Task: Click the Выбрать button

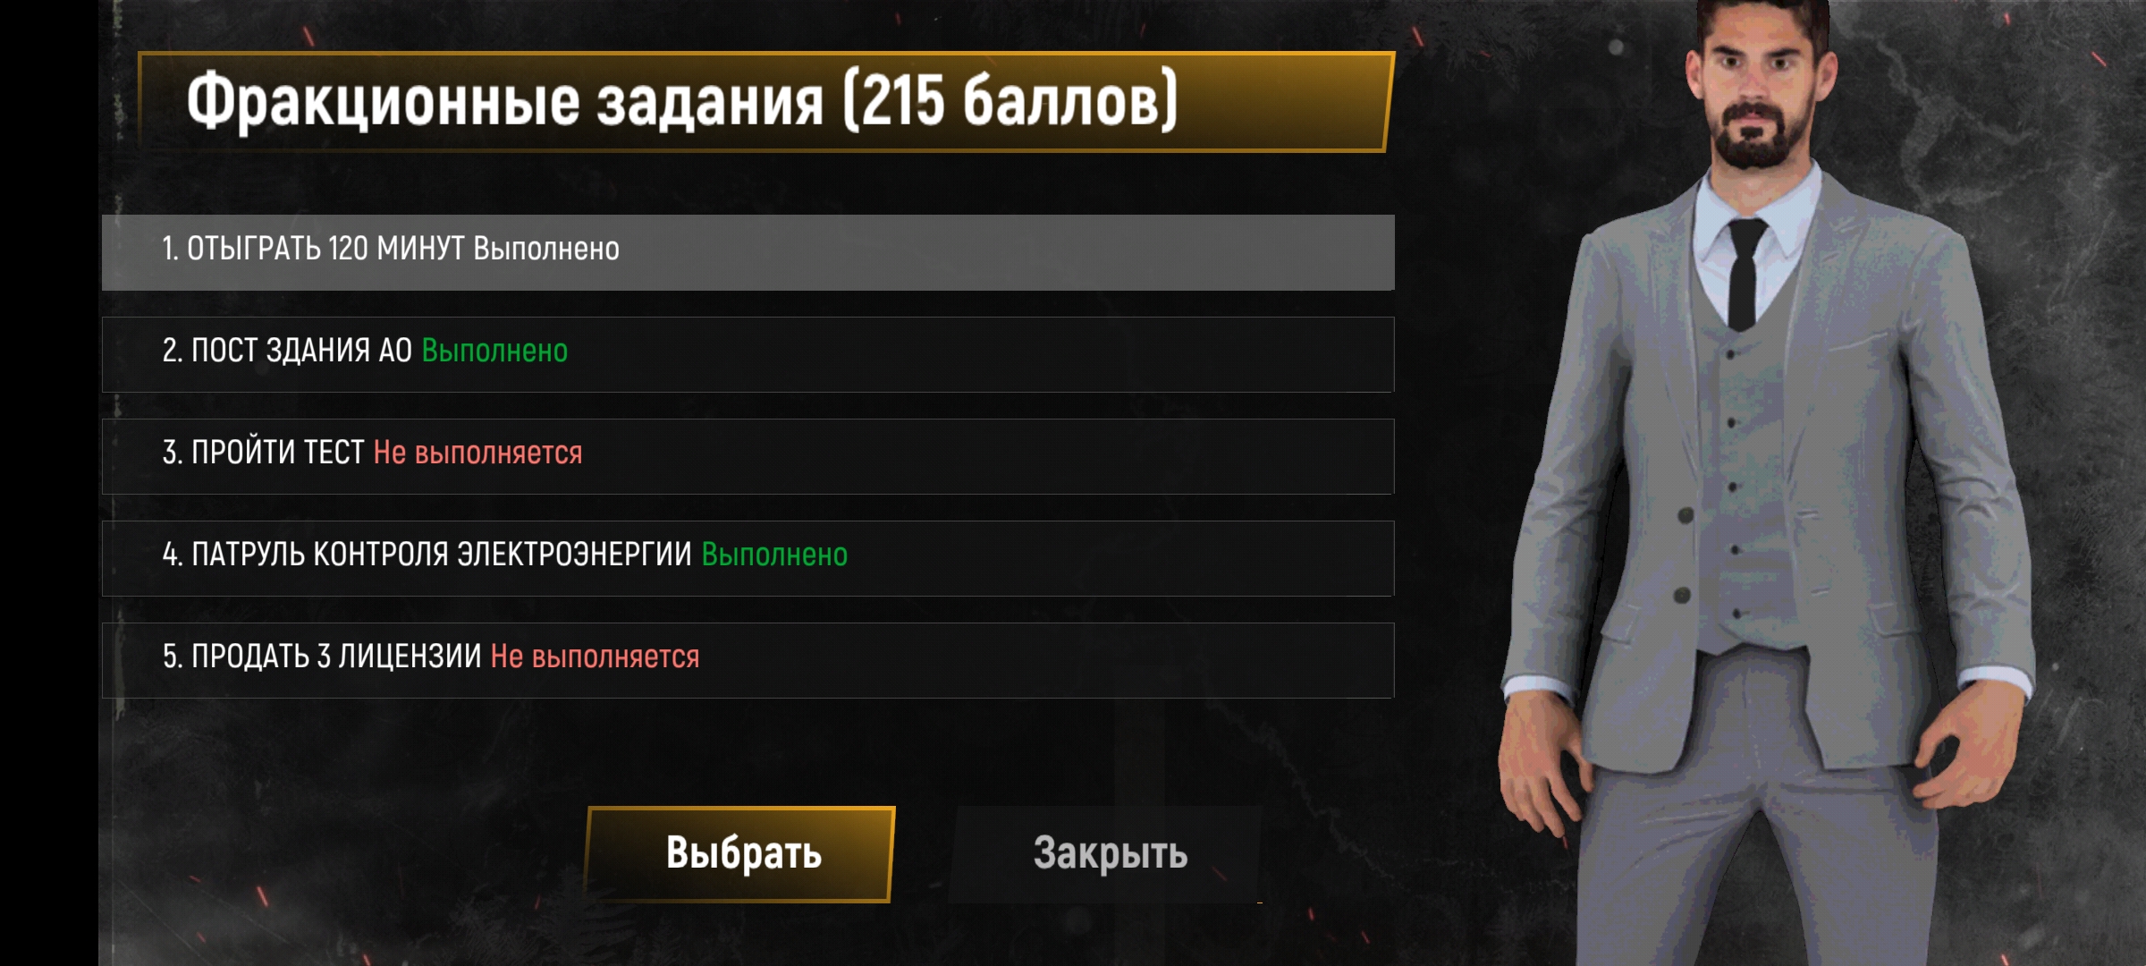Action: pyautogui.click(x=740, y=854)
